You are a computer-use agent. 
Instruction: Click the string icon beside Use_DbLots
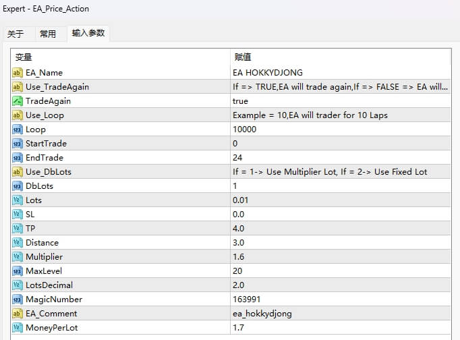18,172
